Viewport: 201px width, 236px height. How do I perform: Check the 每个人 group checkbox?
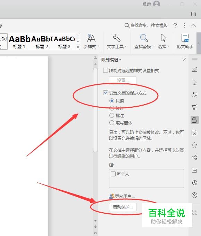pos(113,174)
